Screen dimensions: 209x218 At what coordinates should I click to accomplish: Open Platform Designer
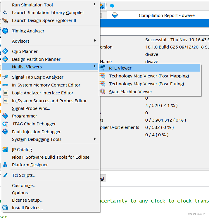tap(50, 165)
